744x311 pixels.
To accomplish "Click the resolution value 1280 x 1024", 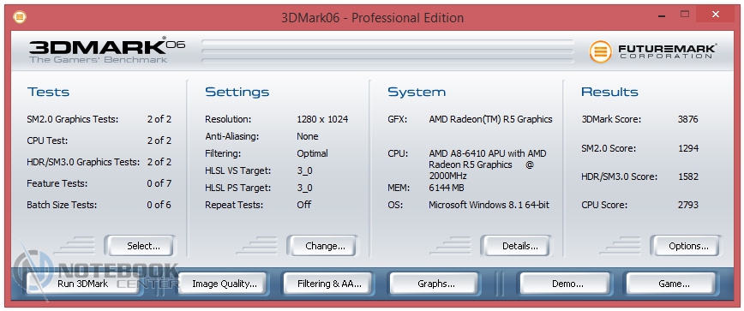I will point(322,119).
